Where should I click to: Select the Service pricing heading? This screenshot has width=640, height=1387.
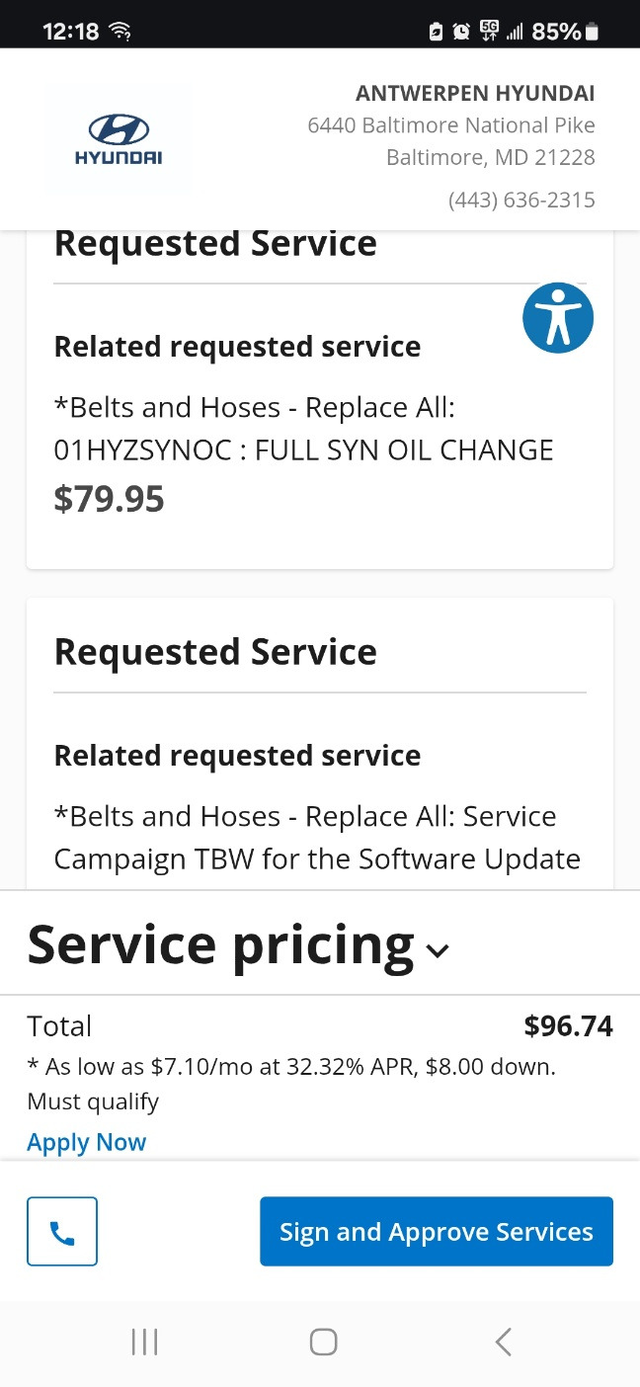(220, 944)
